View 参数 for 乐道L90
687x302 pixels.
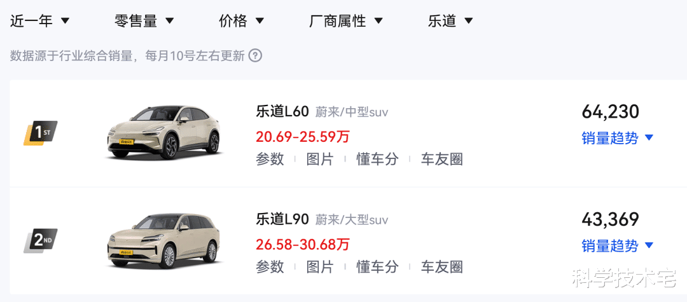(x=270, y=267)
